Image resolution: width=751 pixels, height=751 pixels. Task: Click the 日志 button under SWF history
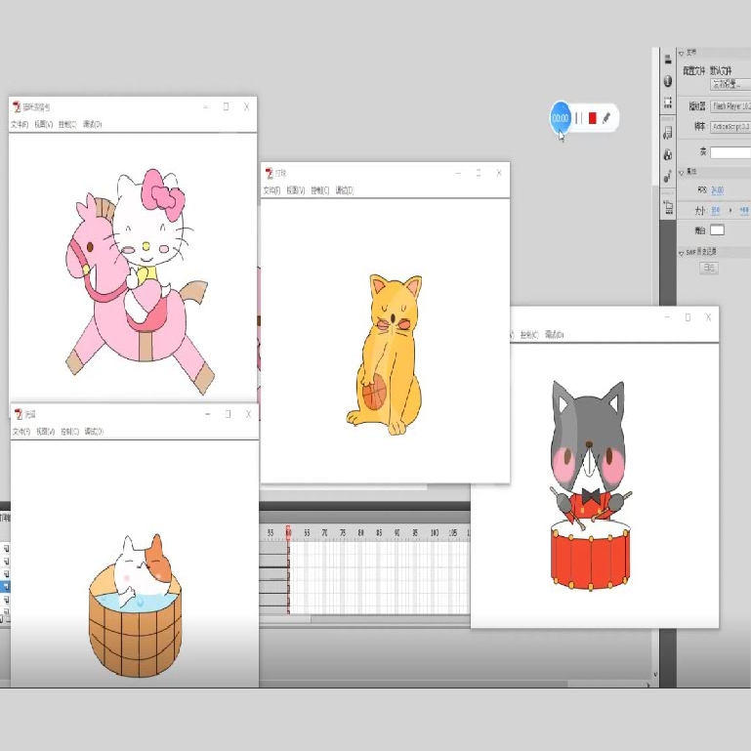click(x=709, y=269)
